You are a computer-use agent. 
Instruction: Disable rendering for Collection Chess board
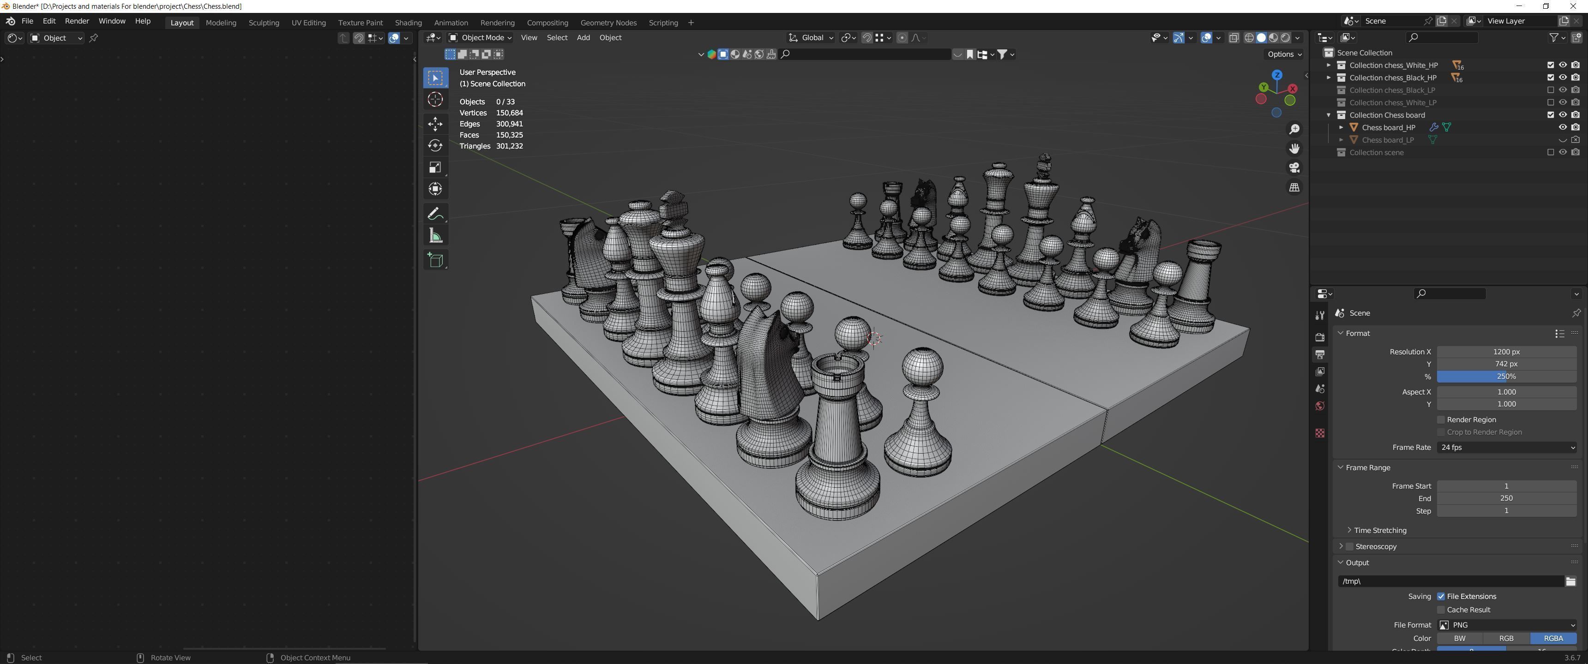pyautogui.click(x=1575, y=114)
